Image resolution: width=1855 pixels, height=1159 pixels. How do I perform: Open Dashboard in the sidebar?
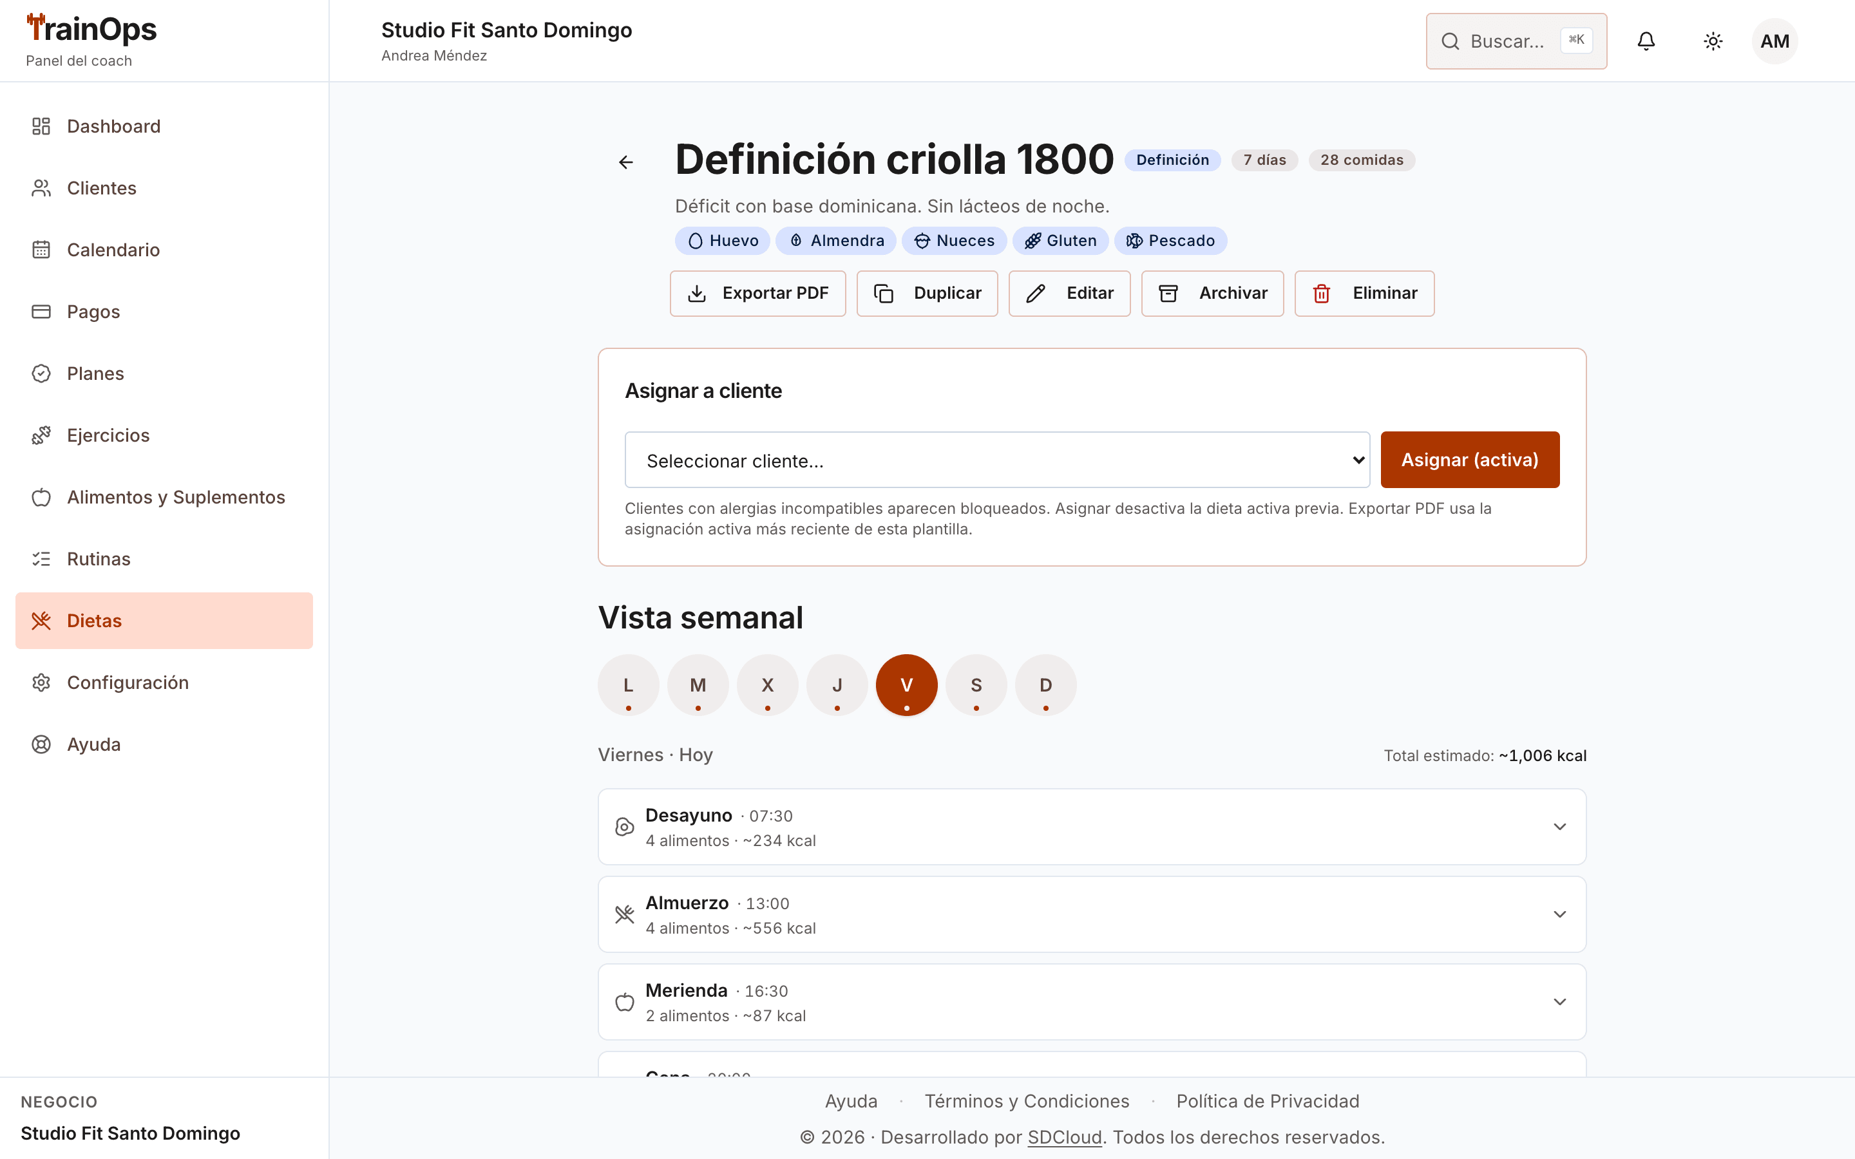(164, 126)
